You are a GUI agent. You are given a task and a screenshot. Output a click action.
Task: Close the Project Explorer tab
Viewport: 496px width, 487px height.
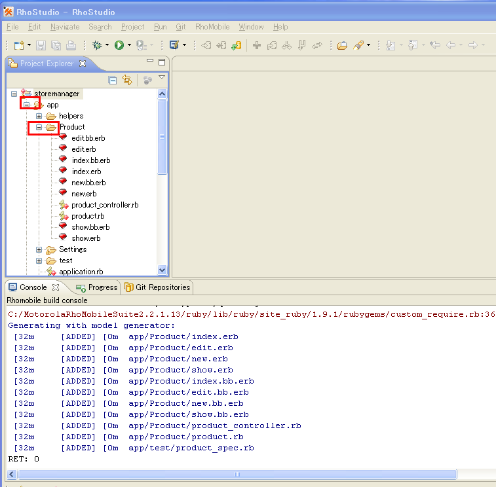83,63
